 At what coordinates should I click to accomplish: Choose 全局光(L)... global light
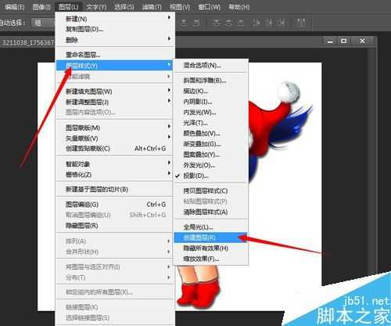[x=210, y=227]
